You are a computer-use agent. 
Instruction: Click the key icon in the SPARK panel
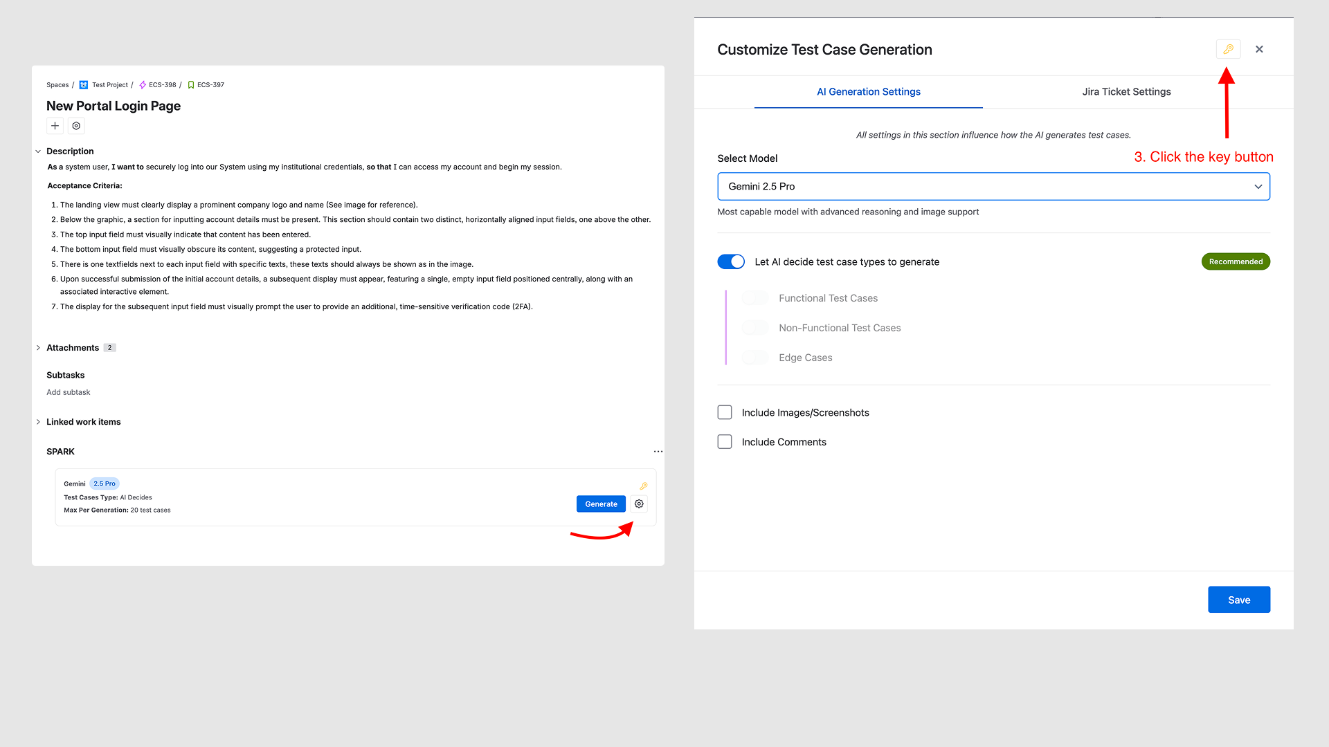click(x=643, y=486)
